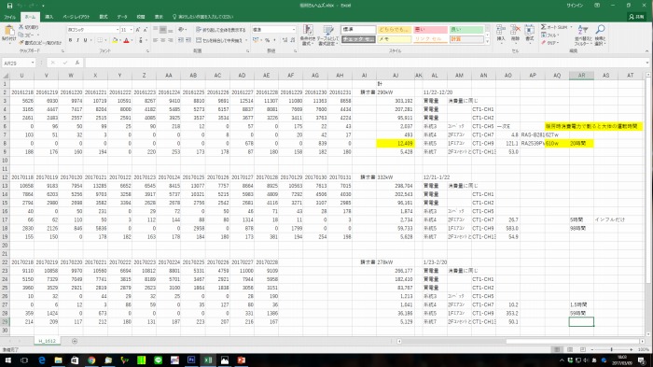Open Sort and Filter menu
The width and height of the screenshot is (653, 367).
(x=582, y=35)
